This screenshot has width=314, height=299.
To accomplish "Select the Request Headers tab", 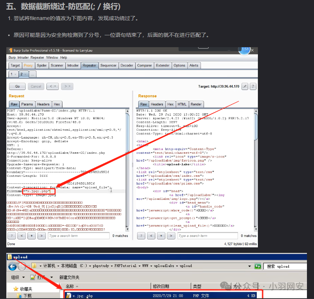I will pyautogui.click(x=43, y=104).
